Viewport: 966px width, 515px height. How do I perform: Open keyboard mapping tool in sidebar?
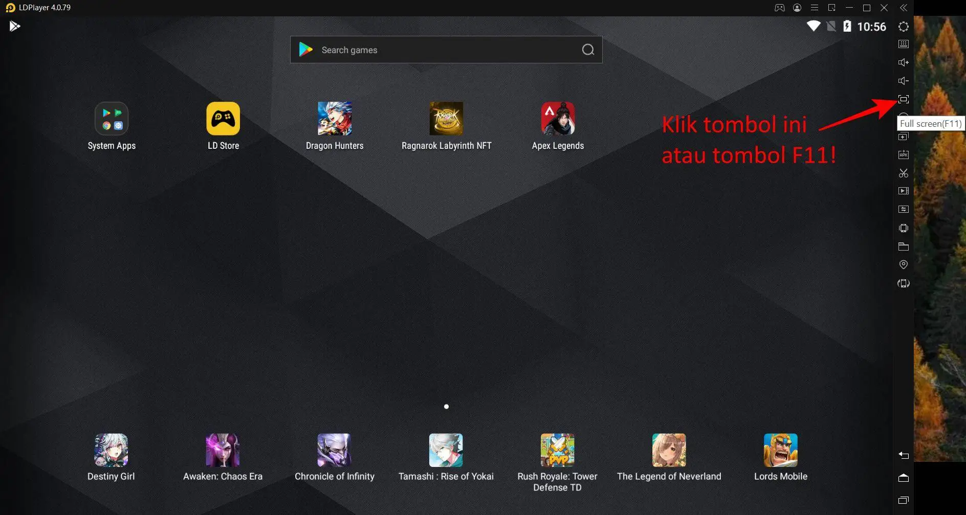[x=904, y=44]
